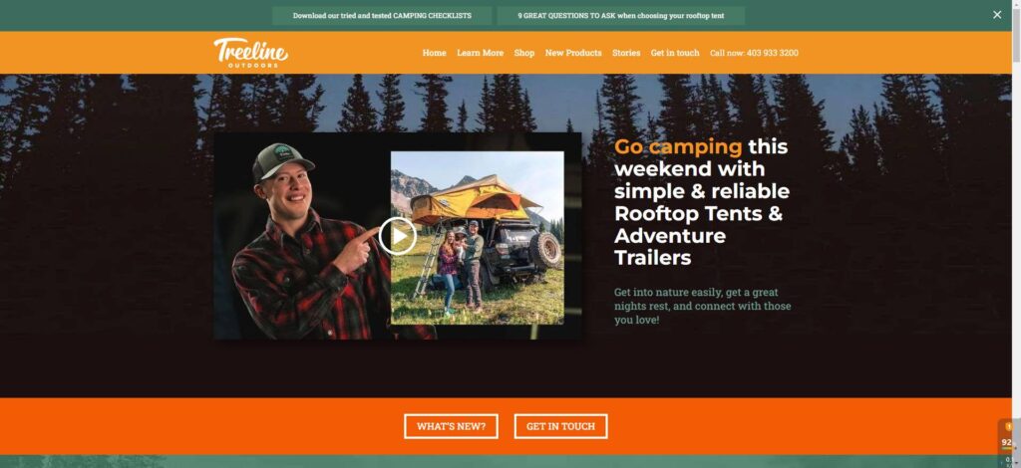Open the 9 GREAT QUESTIONS TO ASK banner
Image resolution: width=1021 pixels, height=468 pixels.
(620, 16)
